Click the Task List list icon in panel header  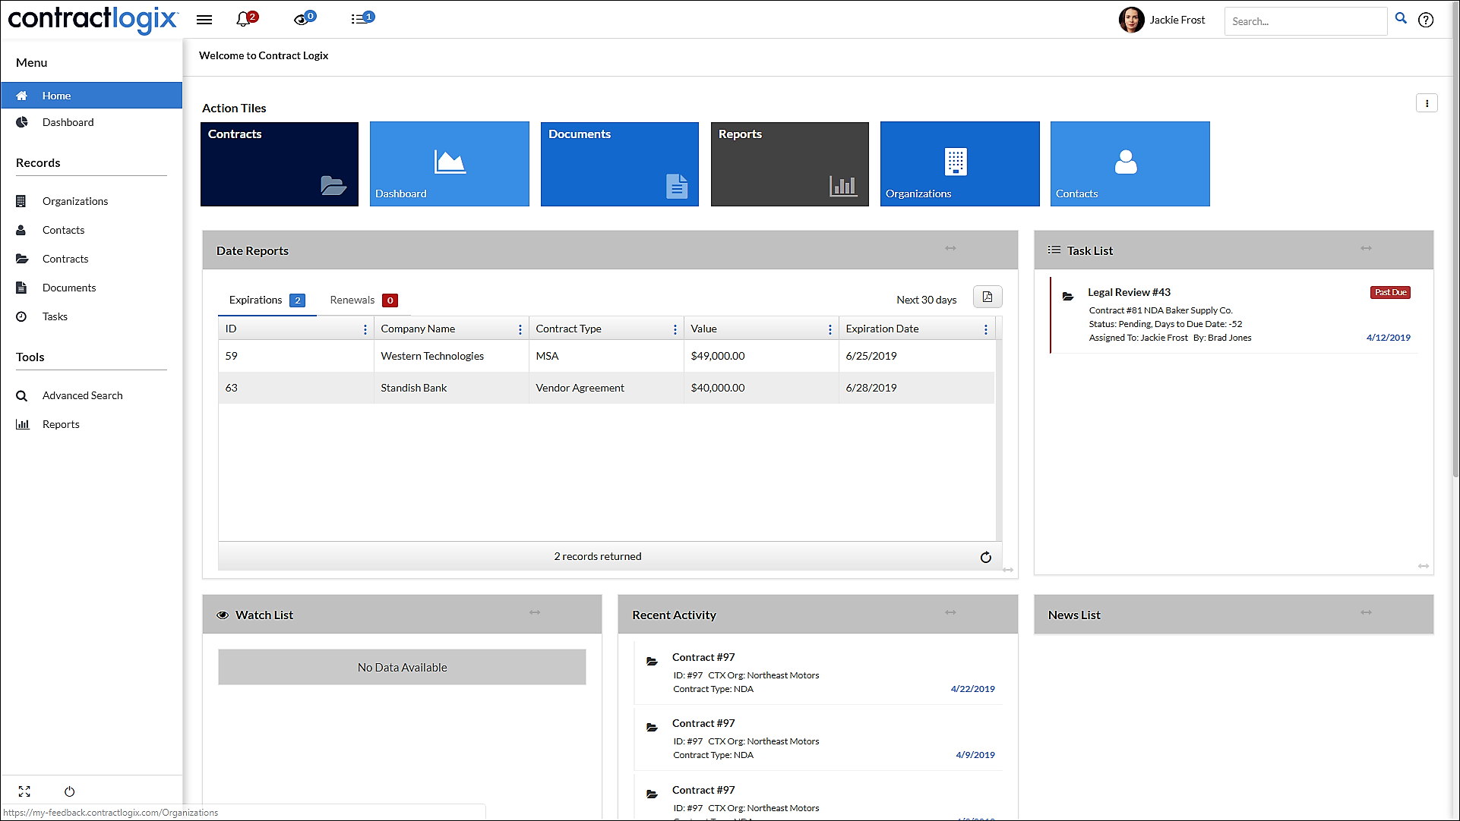click(x=1054, y=250)
